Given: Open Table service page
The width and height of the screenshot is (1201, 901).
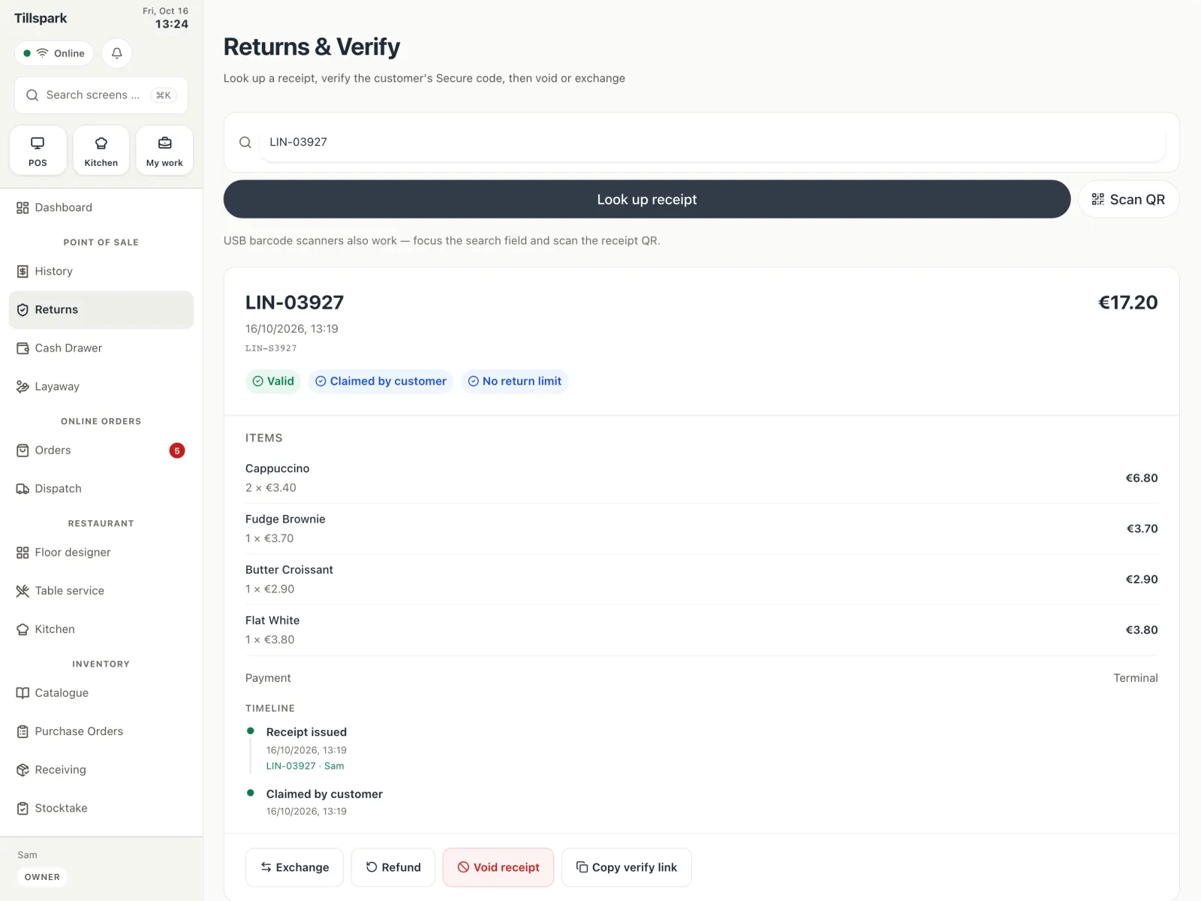Looking at the screenshot, I should (101, 590).
